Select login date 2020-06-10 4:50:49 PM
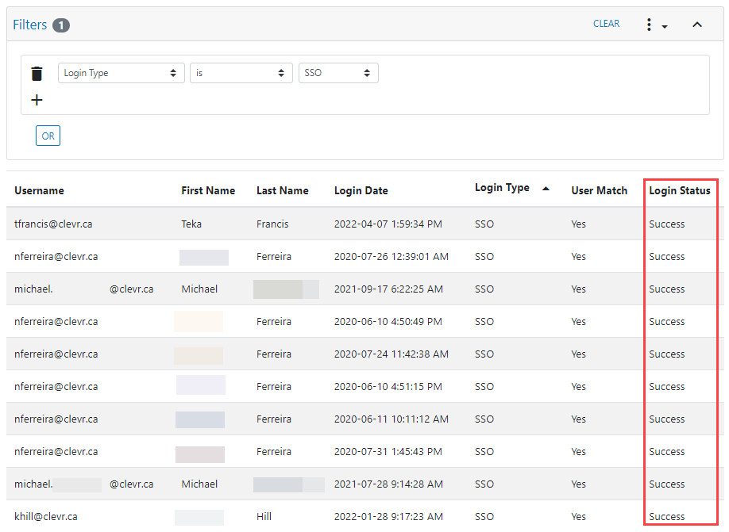Screen dimensions: 729x532 coord(388,321)
